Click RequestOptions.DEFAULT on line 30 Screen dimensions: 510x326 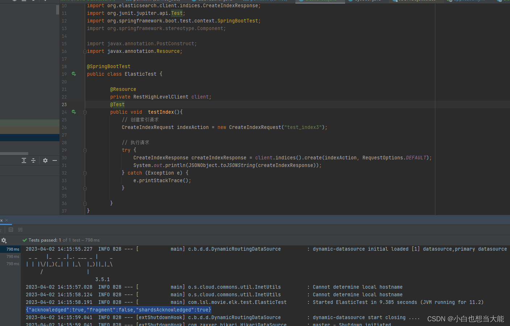(394, 158)
